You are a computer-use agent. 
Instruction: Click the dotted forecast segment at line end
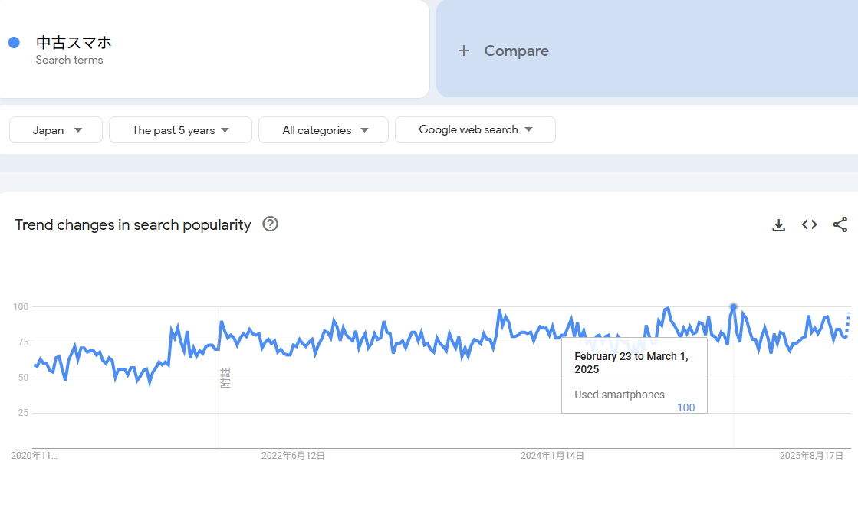[848, 322]
